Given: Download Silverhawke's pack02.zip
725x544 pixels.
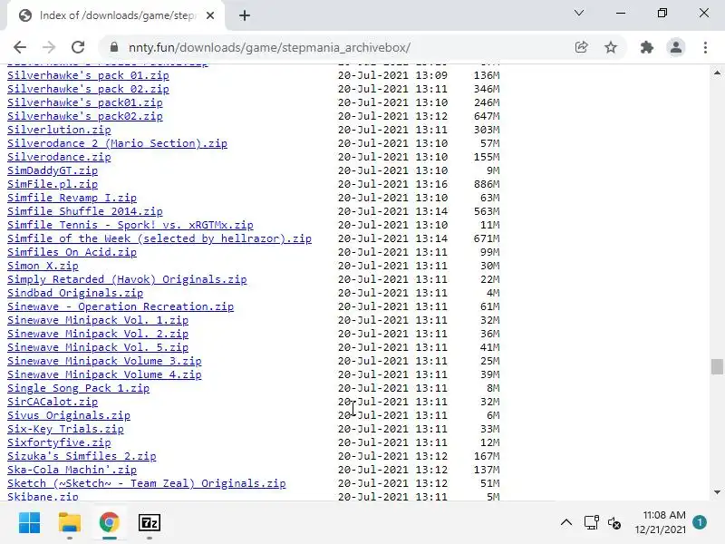Looking at the screenshot, I should [84, 116].
